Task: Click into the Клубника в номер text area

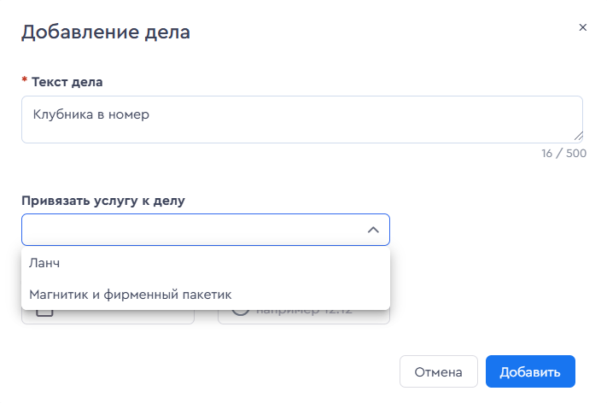Action: coord(302,120)
